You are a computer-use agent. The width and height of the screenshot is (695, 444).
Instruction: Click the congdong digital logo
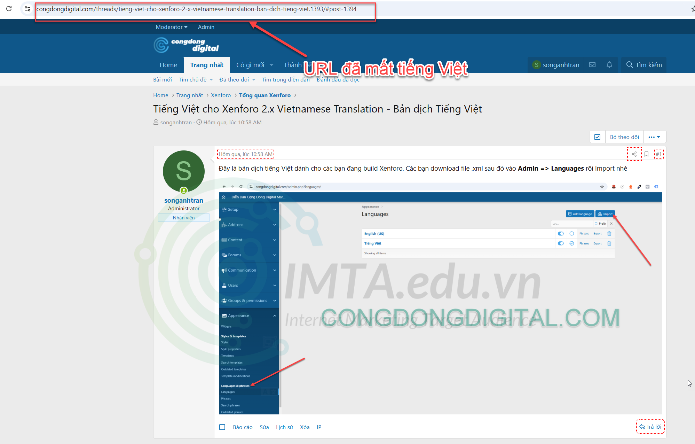(186, 45)
